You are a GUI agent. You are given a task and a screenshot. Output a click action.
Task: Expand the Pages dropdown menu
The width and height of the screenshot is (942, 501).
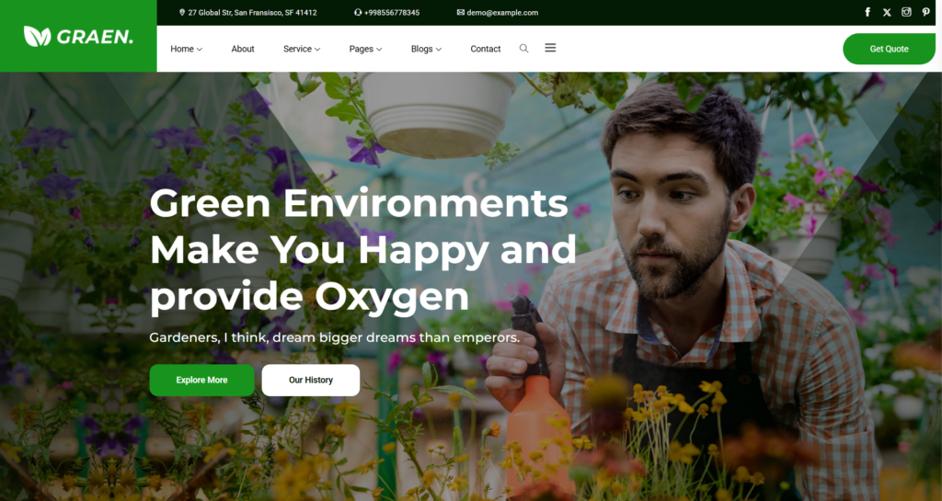pos(365,50)
